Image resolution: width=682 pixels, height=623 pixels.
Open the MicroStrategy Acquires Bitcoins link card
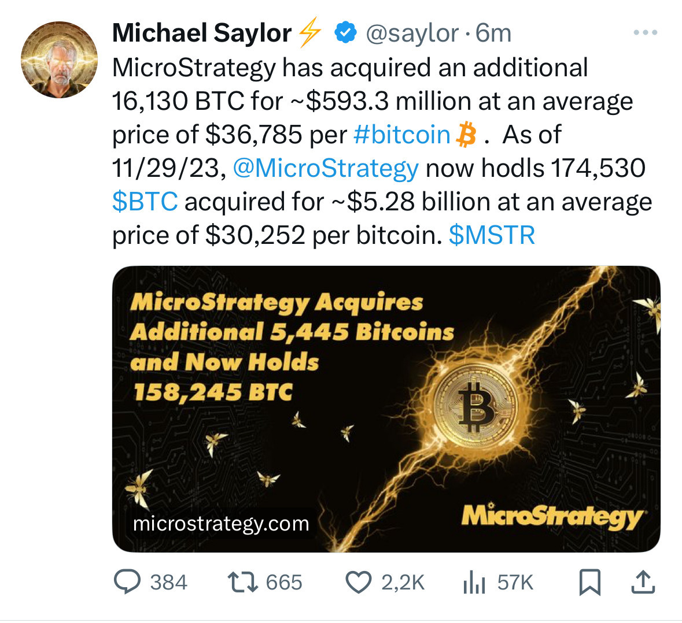tap(386, 409)
